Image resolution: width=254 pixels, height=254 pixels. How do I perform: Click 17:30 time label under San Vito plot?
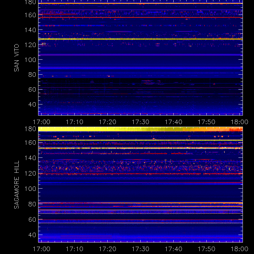click(x=141, y=122)
